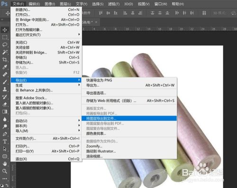Screen dimensions: 237x188
Task: Open the 视图(V) menu
Action: click(144, 4)
